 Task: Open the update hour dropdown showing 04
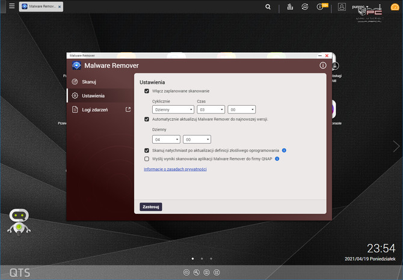pyautogui.click(x=166, y=139)
